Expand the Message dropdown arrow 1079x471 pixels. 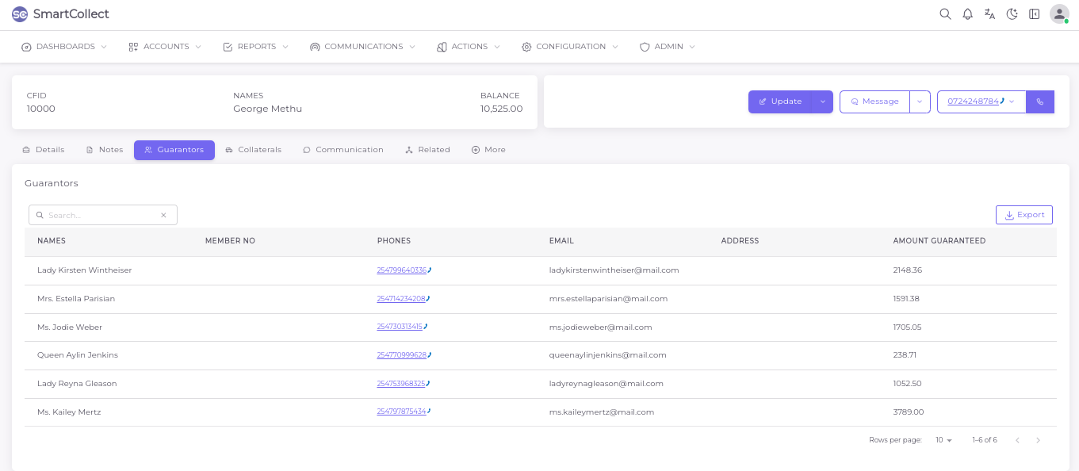(920, 101)
